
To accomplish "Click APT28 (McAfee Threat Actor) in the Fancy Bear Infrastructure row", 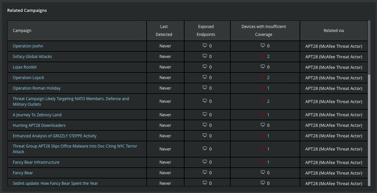I will [x=334, y=163].
